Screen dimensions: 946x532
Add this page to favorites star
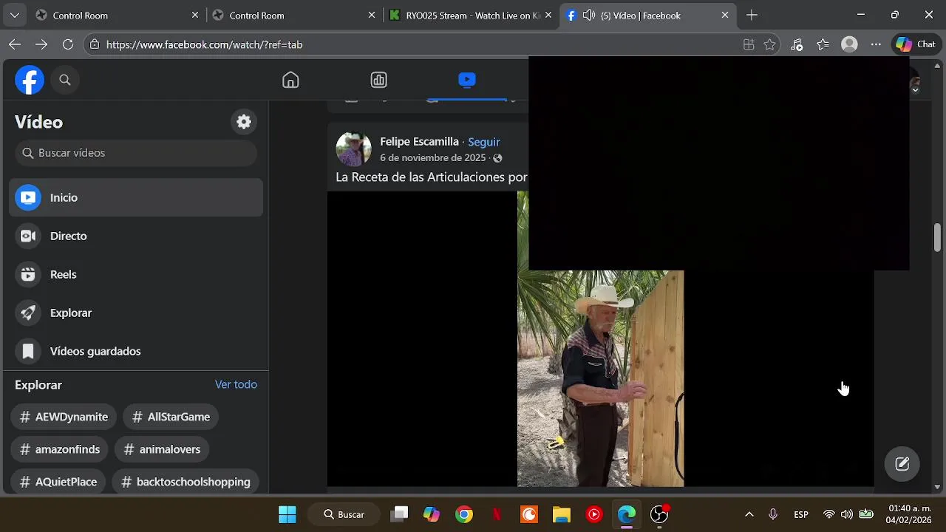(769, 45)
